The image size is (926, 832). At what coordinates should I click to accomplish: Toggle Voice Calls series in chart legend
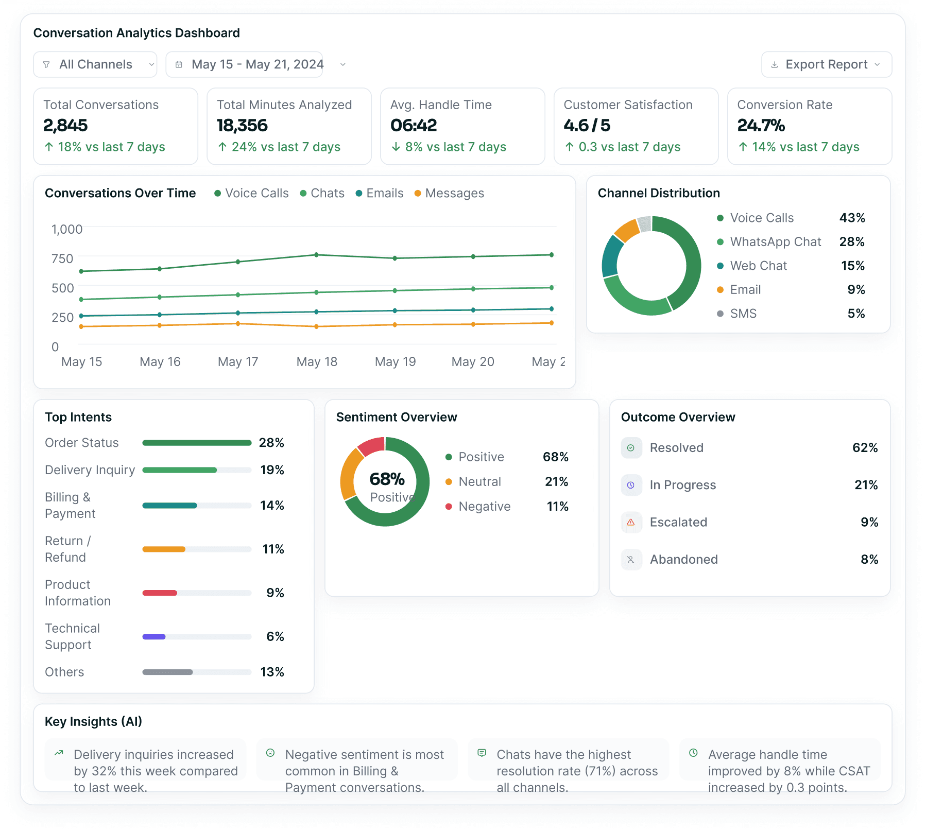tap(251, 193)
